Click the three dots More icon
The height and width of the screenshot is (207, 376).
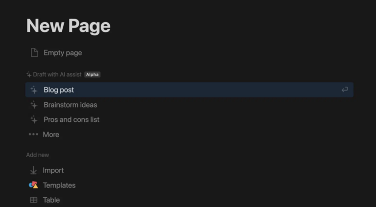pyautogui.click(x=33, y=135)
